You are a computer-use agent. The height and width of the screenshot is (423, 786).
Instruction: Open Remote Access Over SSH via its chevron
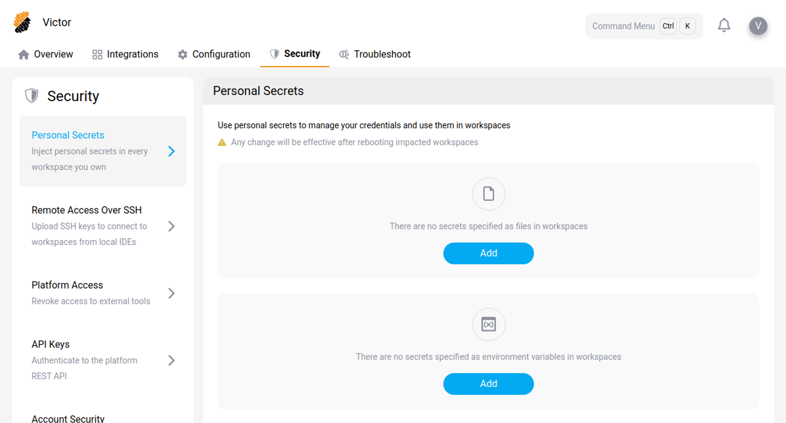[x=172, y=226]
